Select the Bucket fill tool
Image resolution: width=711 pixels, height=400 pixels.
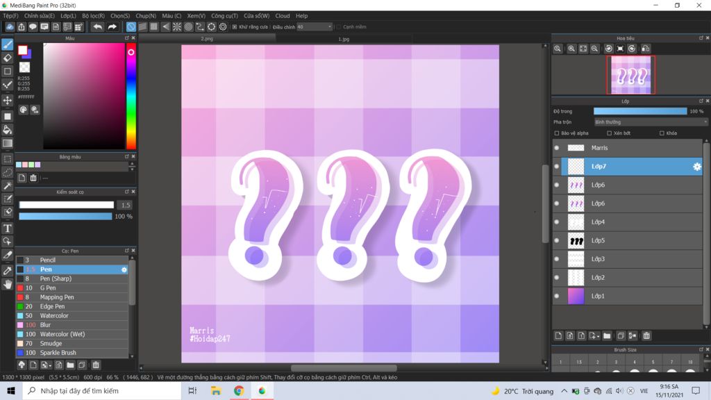tap(7, 130)
